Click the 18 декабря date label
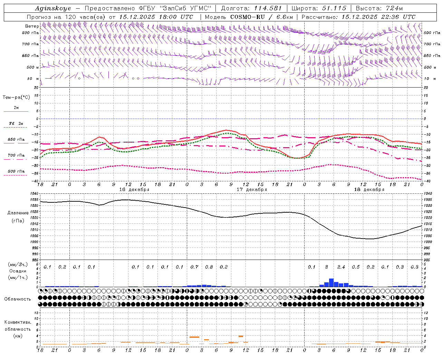442x353 pixels. click(x=369, y=190)
